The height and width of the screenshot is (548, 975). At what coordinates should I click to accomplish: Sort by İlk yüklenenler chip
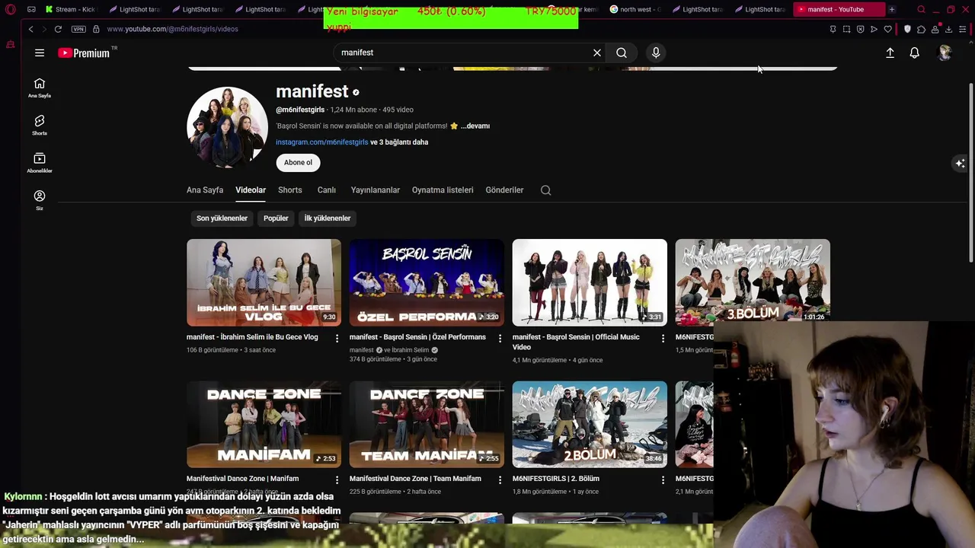[x=328, y=218]
